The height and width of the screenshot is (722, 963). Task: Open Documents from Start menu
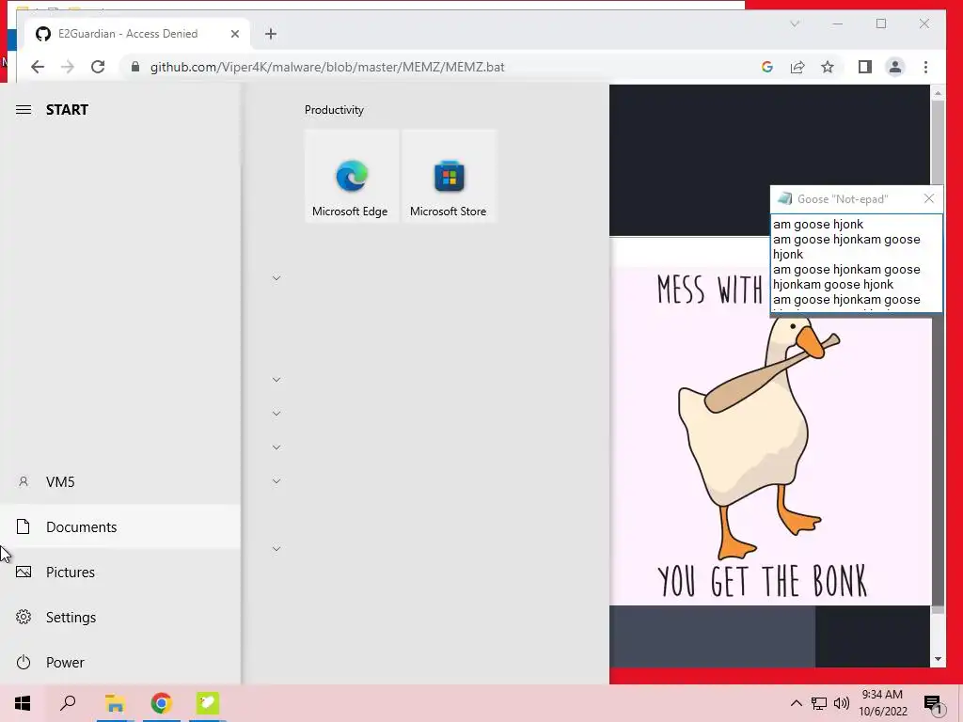pyautogui.click(x=120, y=526)
